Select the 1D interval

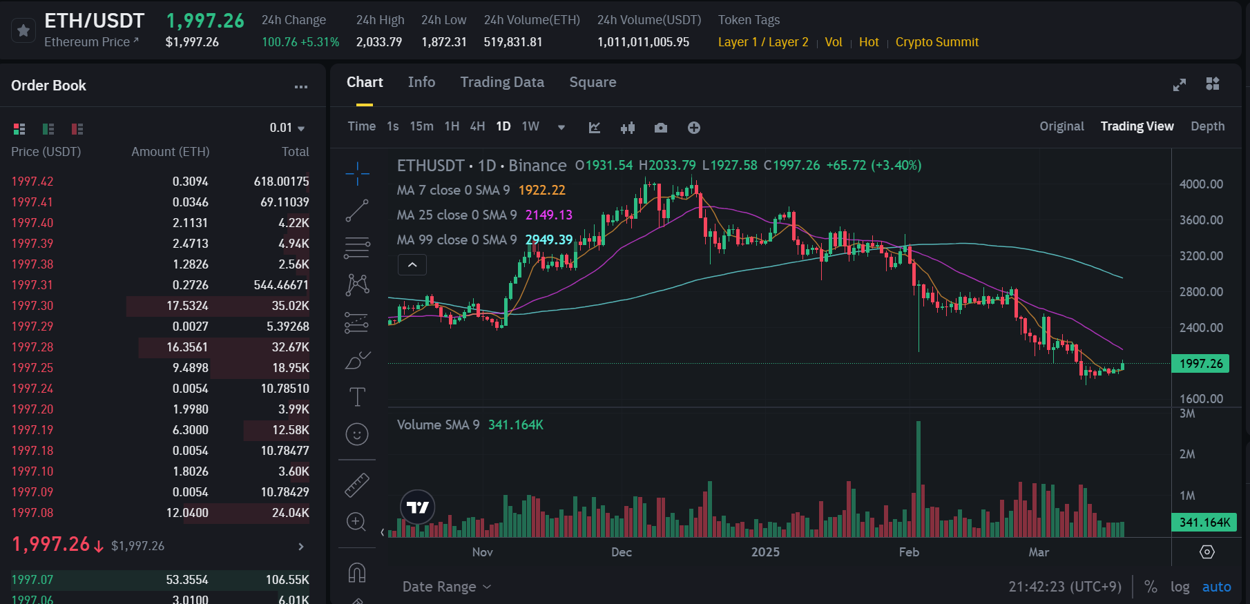tap(503, 126)
